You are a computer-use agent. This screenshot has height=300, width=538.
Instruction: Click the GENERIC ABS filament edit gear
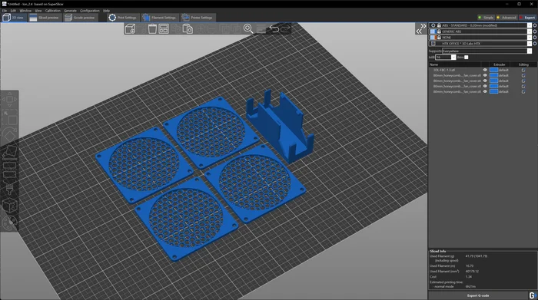tap(535, 31)
